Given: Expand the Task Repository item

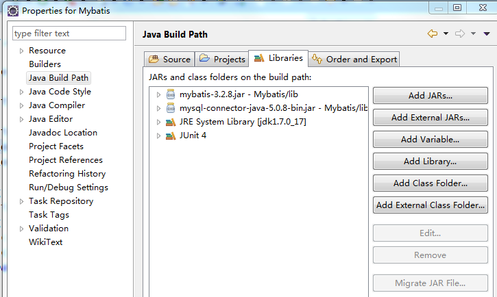Looking at the screenshot, I should tap(21, 201).
